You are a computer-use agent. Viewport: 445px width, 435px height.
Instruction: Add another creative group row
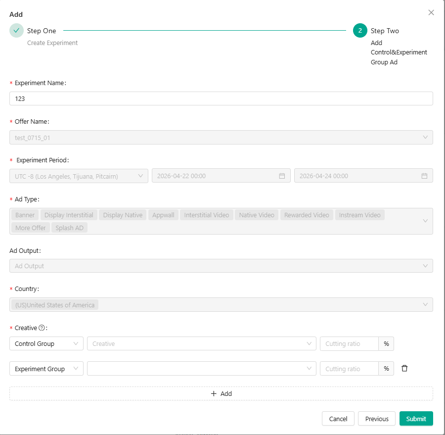[221, 393]
